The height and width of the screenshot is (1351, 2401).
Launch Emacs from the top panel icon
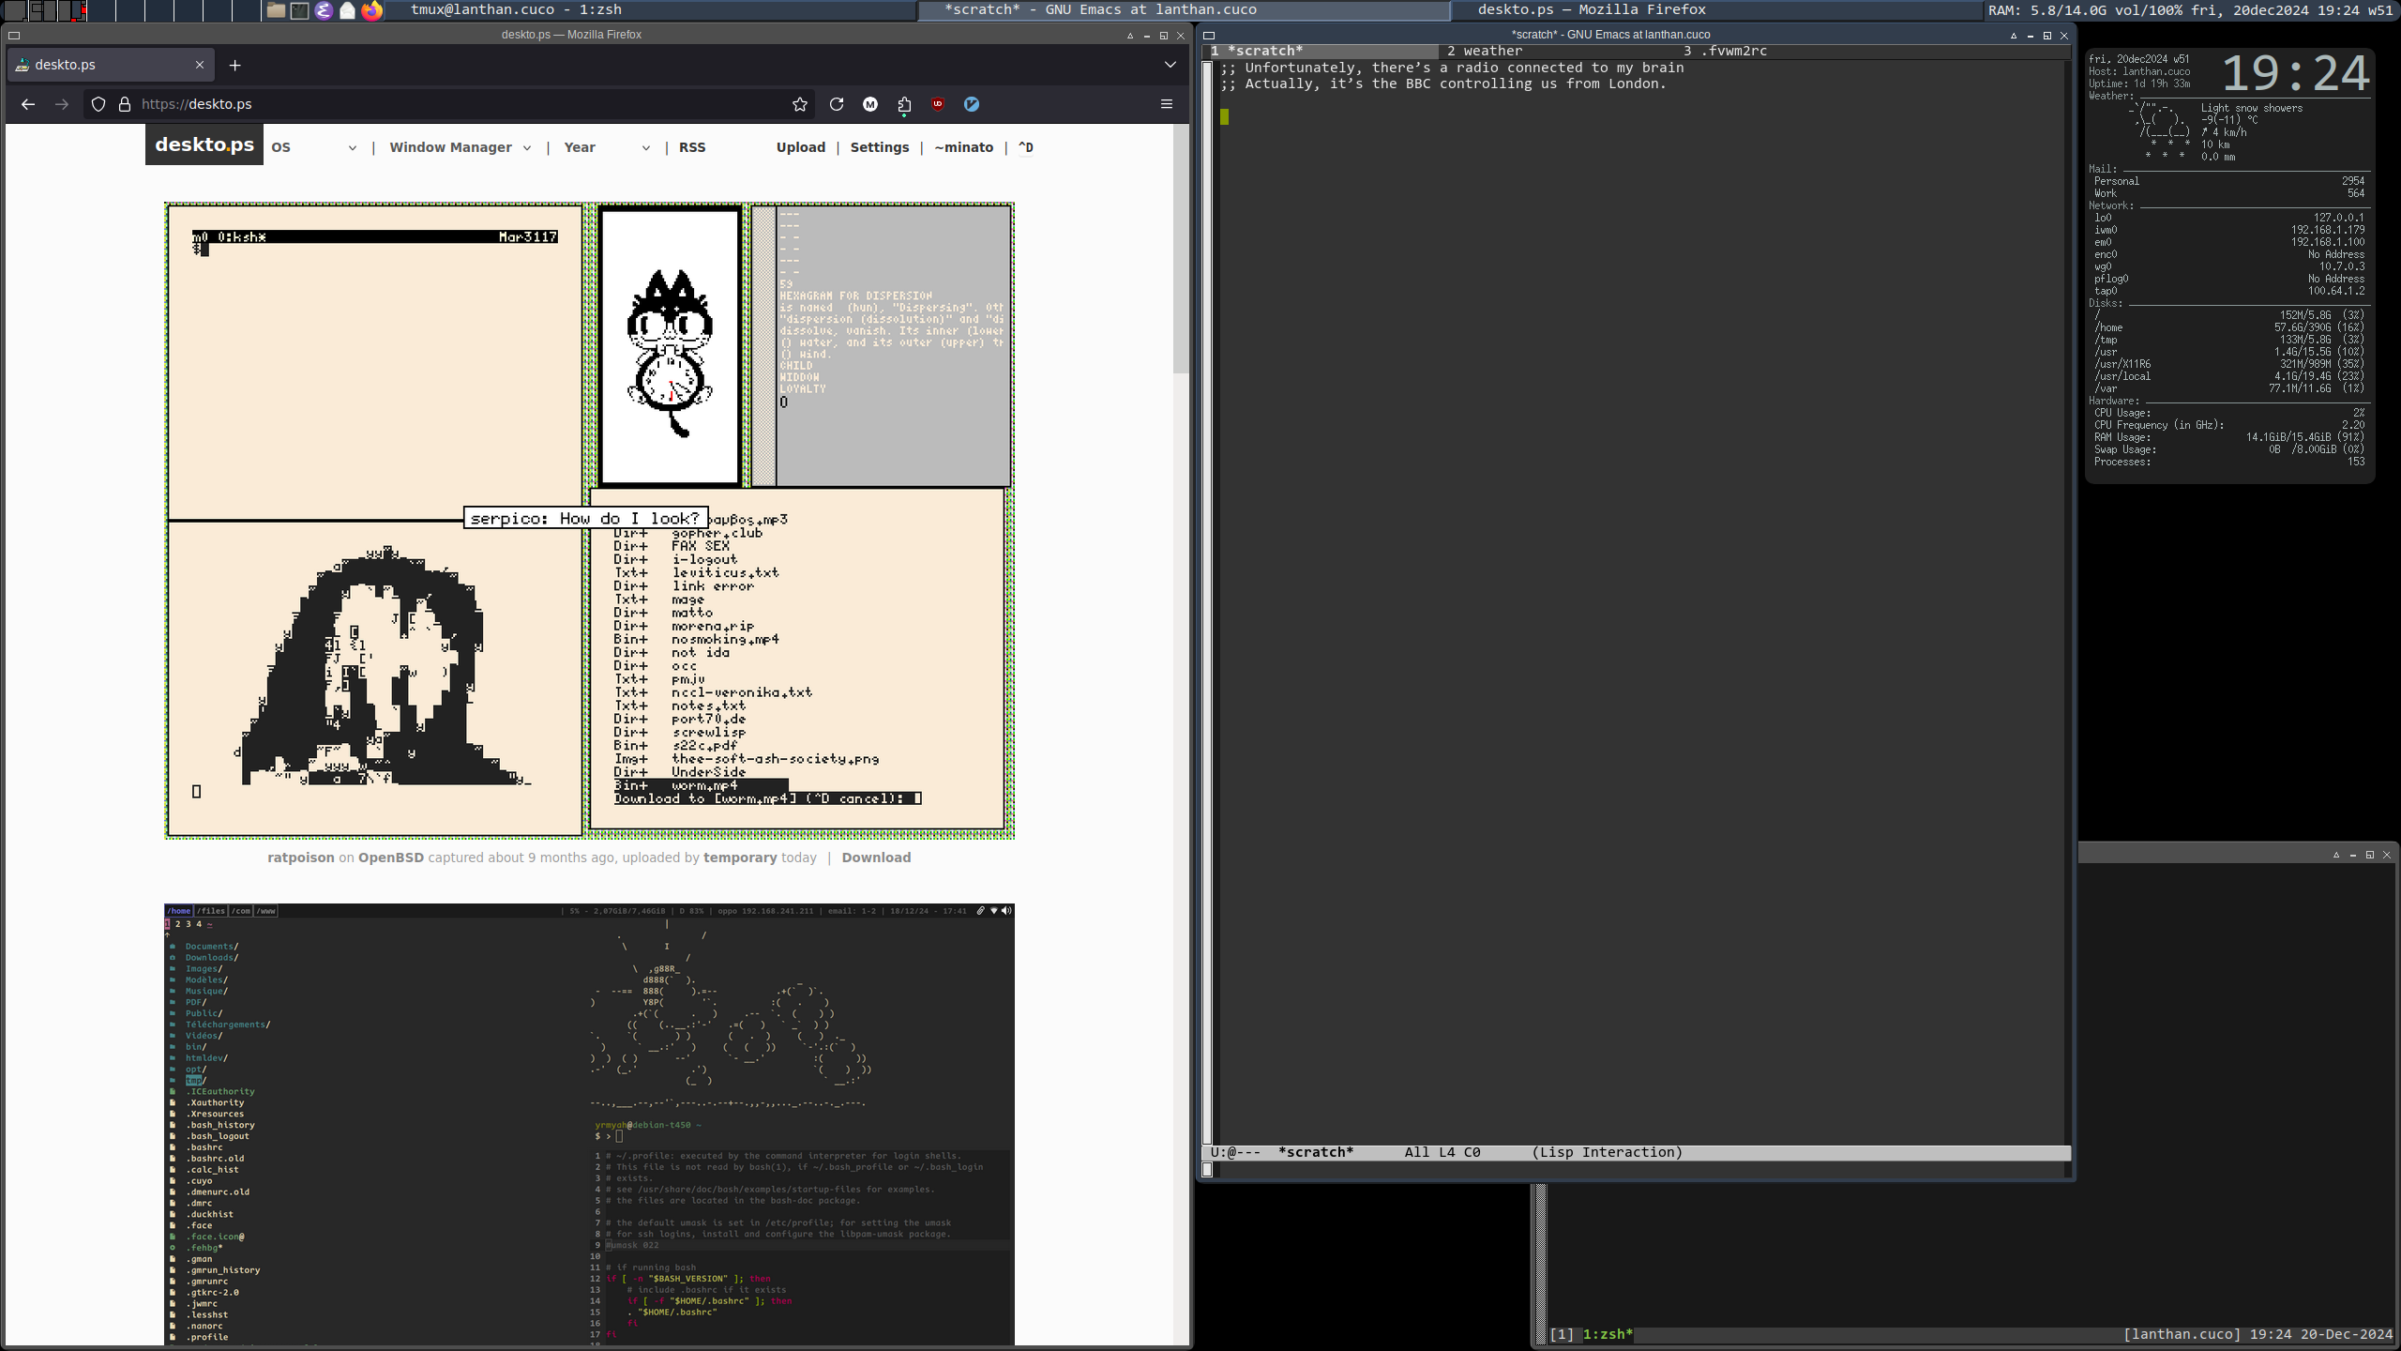click(x=324, y=10)
